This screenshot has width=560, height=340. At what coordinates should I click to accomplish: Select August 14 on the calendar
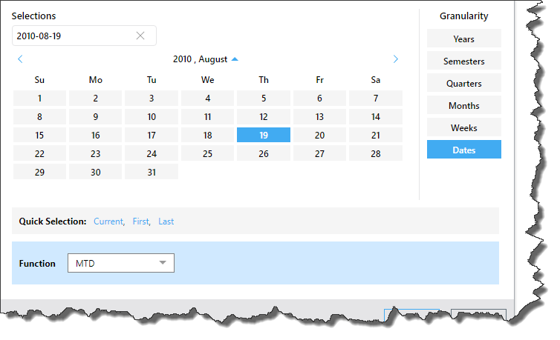pos(376,116)
